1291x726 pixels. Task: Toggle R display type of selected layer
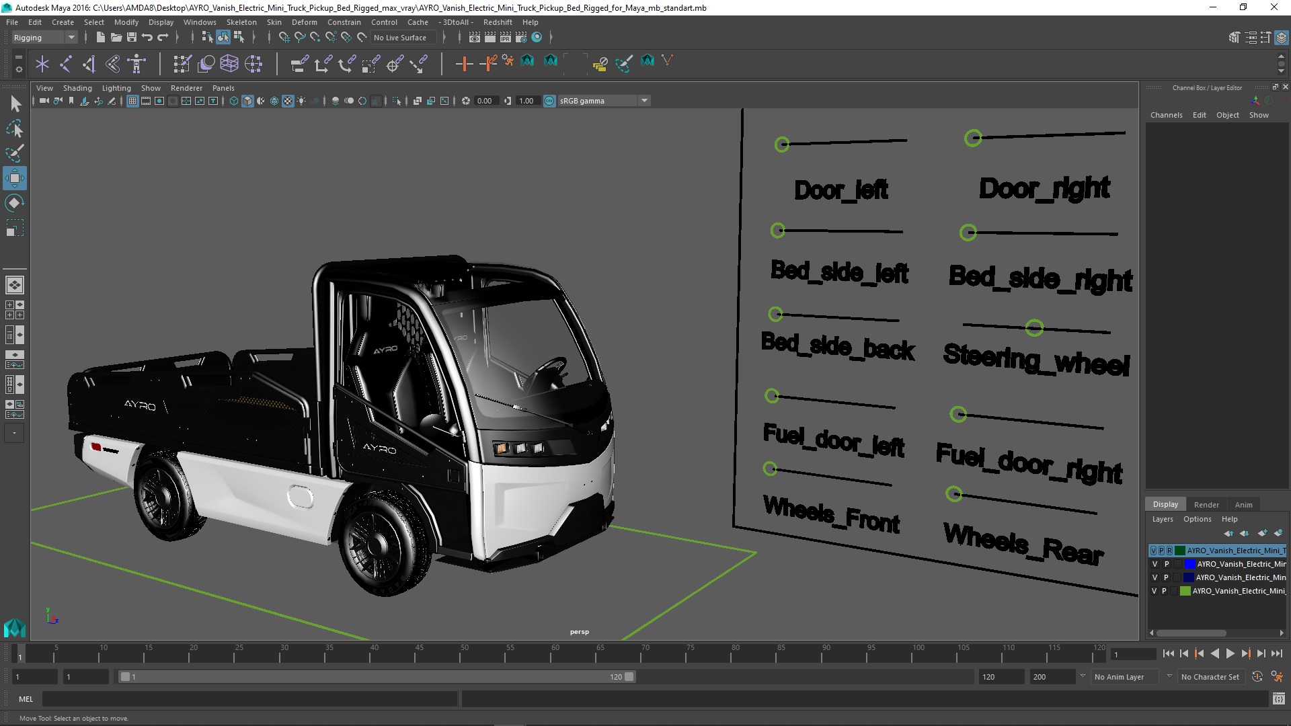[1169, 551]
